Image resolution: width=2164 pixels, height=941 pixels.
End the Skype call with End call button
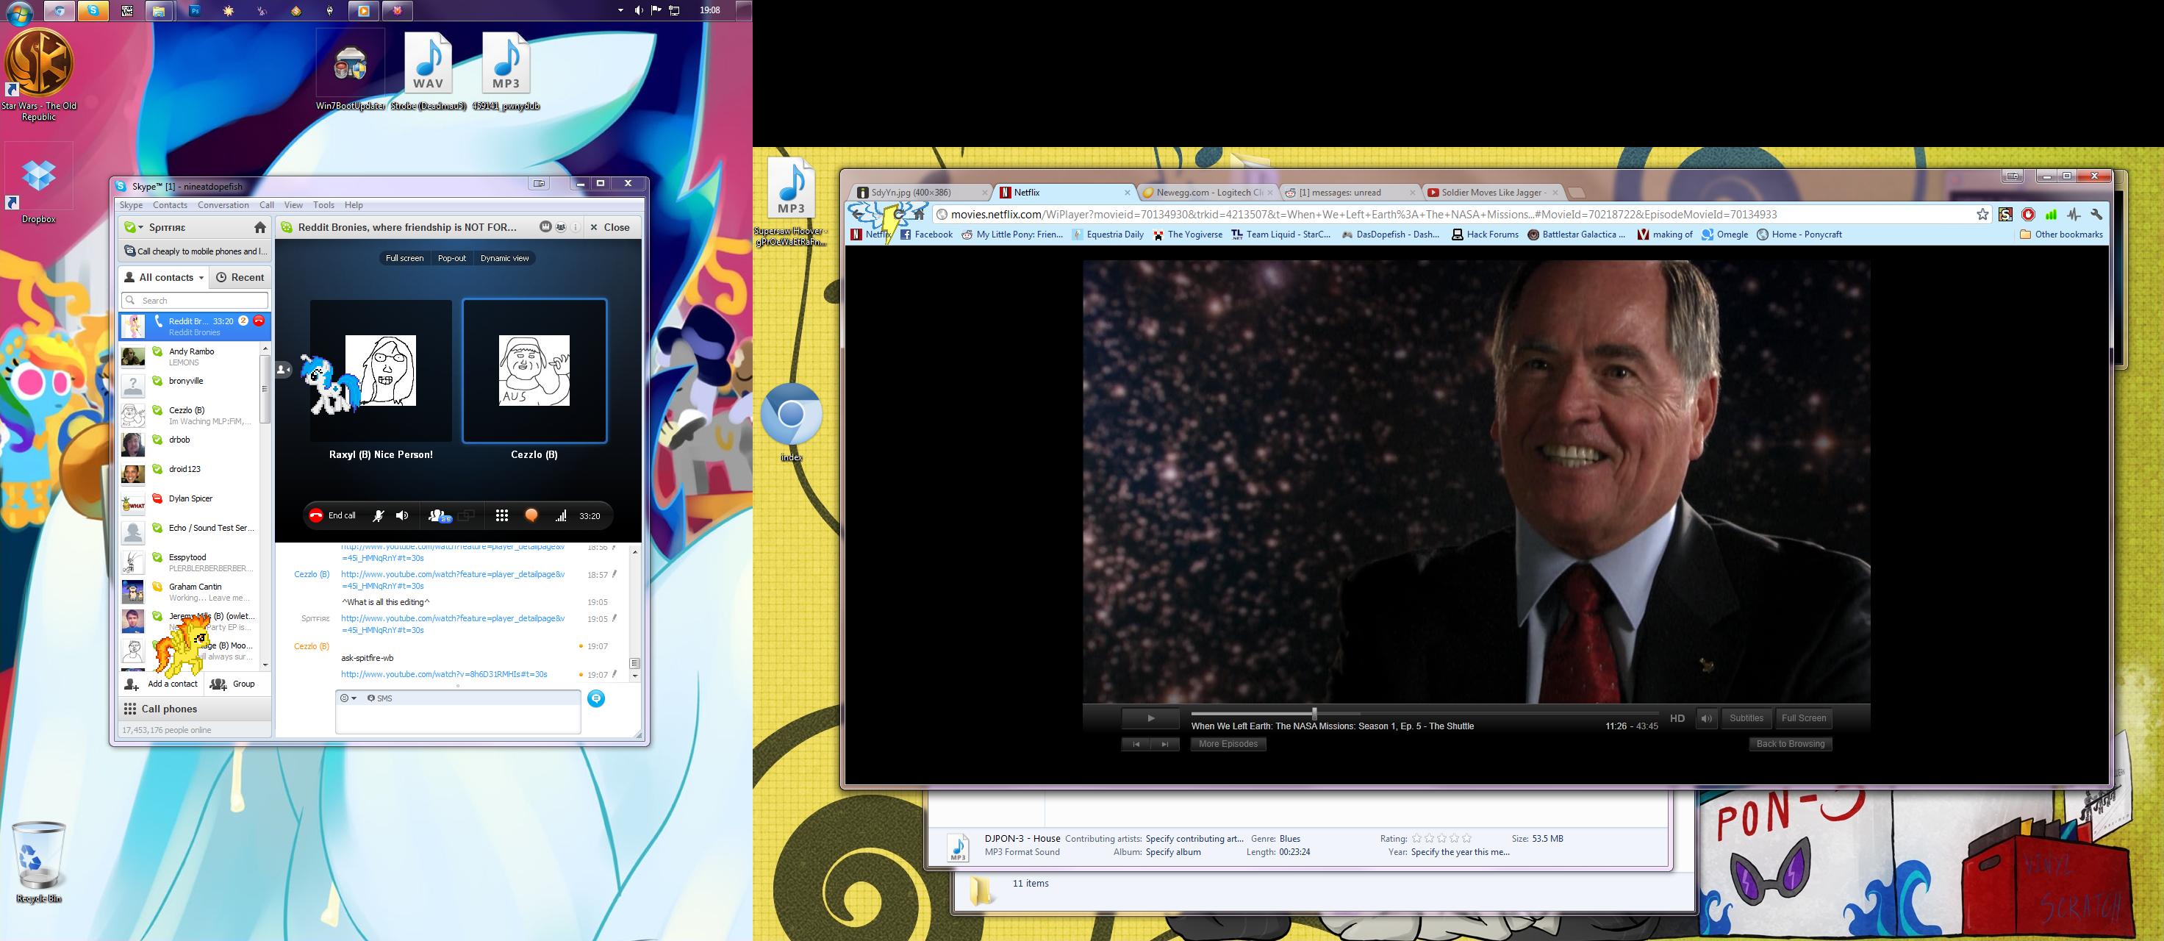point(333,516)
